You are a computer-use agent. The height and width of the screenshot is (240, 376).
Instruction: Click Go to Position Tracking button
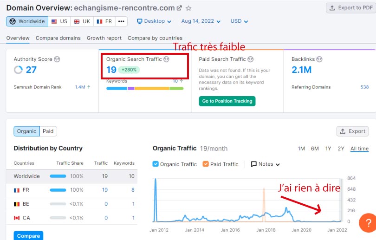coord(227,101)
